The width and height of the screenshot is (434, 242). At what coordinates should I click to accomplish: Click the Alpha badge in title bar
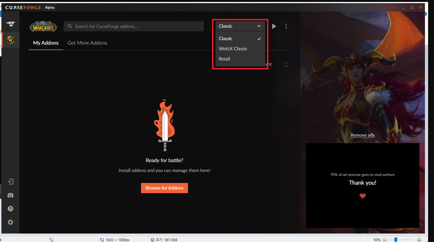[x=50, y=7]
